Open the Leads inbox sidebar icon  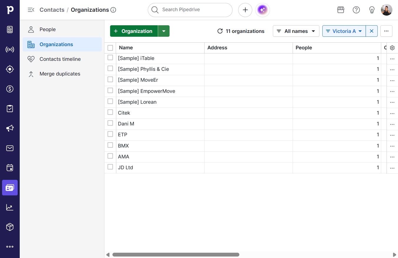(x=10, y=29)
